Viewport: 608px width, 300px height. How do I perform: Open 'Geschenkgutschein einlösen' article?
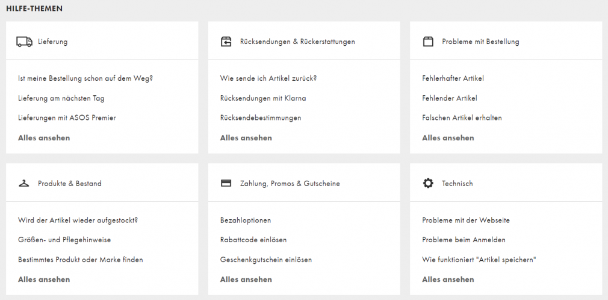[266, 260]
